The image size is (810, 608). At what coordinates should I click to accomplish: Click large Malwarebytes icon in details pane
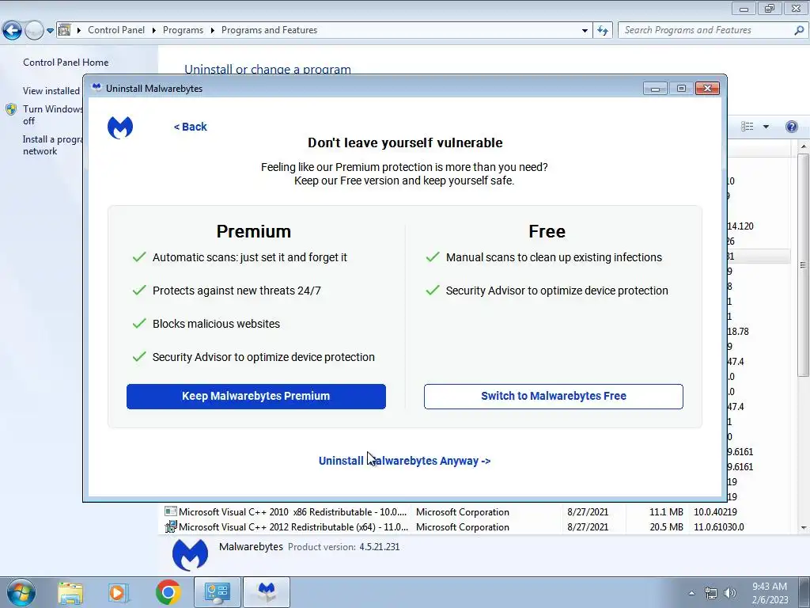click(190, 555)
